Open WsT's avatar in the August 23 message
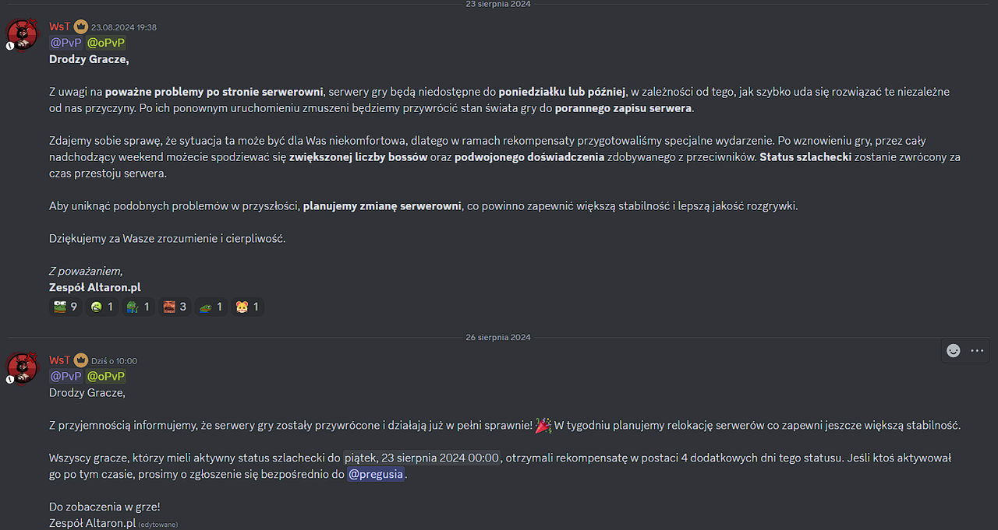This screenshot has height=530, width=998. [22, 34]
